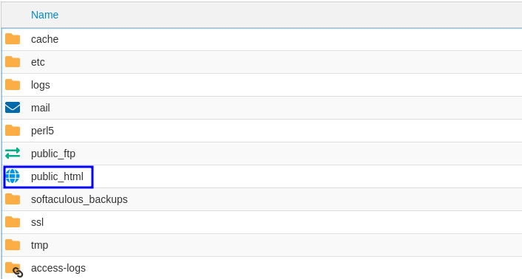The image size is (522, 279).
Task: Click the ssl folder icon
Action: (x=13, y=222)
